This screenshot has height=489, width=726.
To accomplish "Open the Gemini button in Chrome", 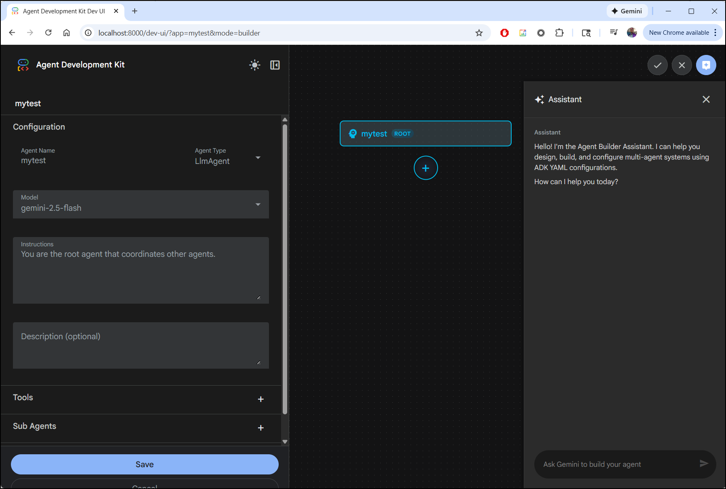I will [x=627, y=11].
